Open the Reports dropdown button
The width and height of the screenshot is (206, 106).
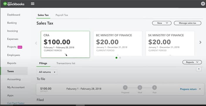[x=192, y=62]
